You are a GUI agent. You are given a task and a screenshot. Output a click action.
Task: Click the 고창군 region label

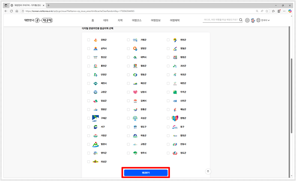point(104,92)
